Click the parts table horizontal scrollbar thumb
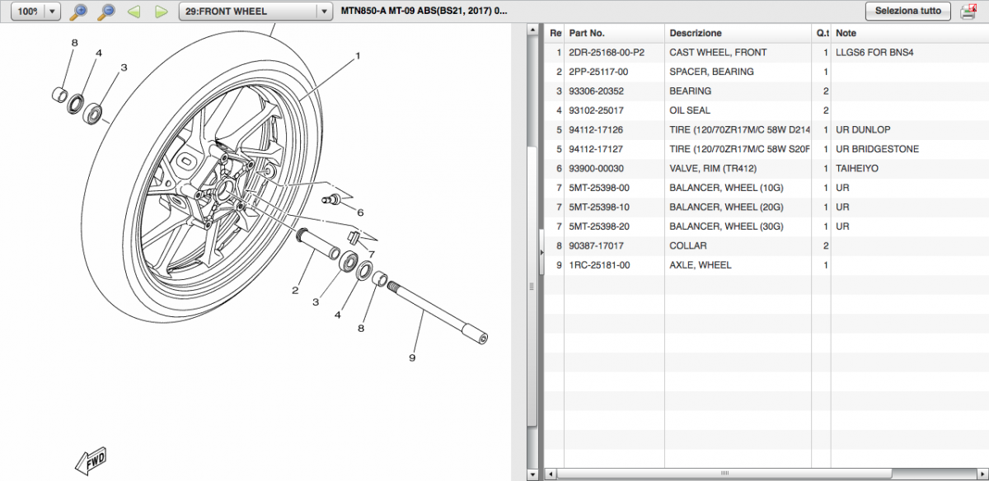Viewport: 989px width, 481px height. click(x=726, y=474)
